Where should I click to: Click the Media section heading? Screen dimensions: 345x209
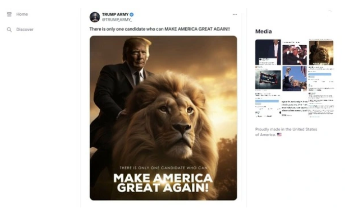(263, 32)
